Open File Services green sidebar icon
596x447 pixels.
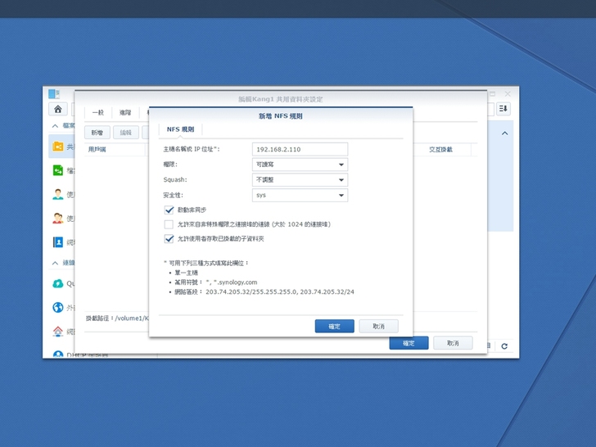coord(58,170)
